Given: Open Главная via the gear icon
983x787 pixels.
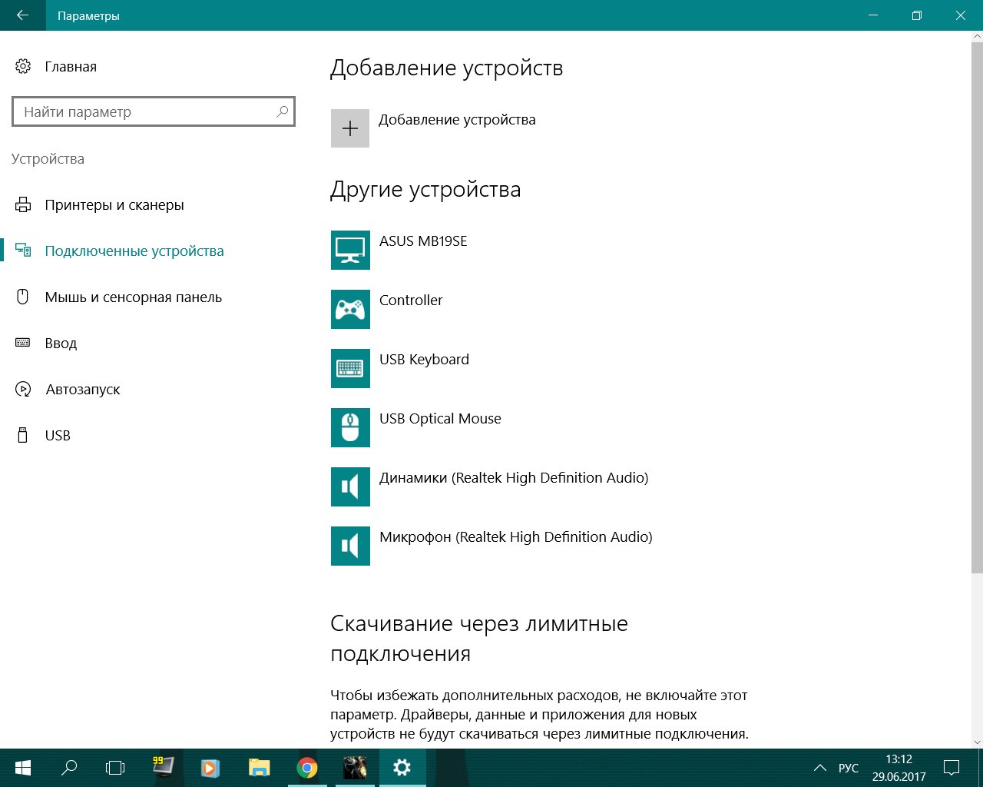Looking at the screenshot, I should (x=23, y=67).
